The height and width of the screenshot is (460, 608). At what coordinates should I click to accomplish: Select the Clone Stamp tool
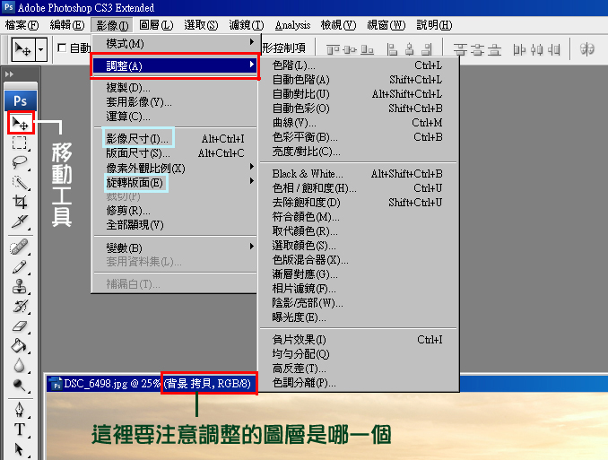20,287
